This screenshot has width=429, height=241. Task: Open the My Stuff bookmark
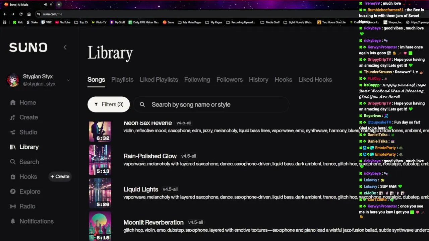click(x=117, y=22)
